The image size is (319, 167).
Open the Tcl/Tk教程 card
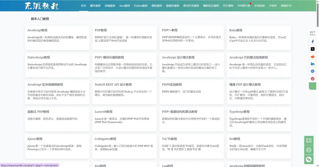[192, 146]
